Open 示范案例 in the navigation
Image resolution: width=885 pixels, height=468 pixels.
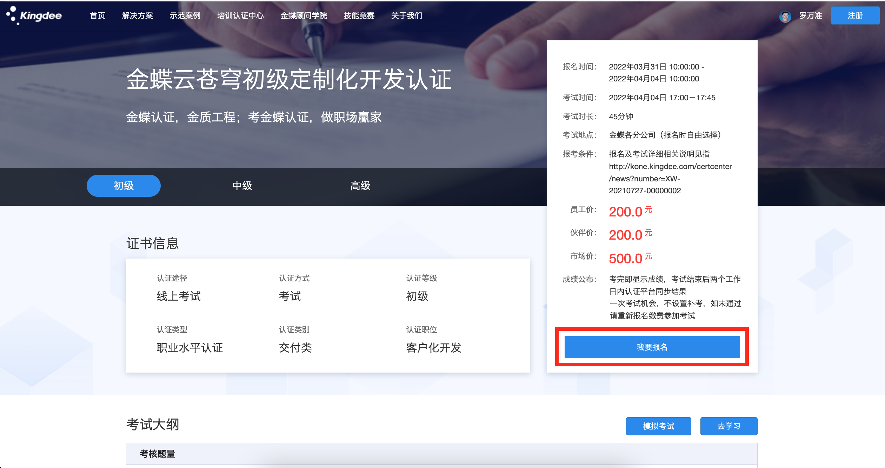185,16
